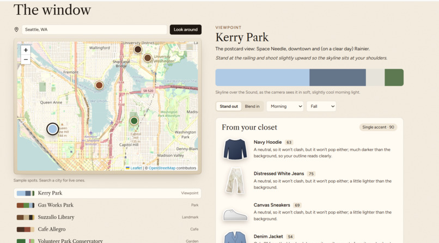Click the off-white palette segment
Screen dimensions: 439x243
point(375,77)
